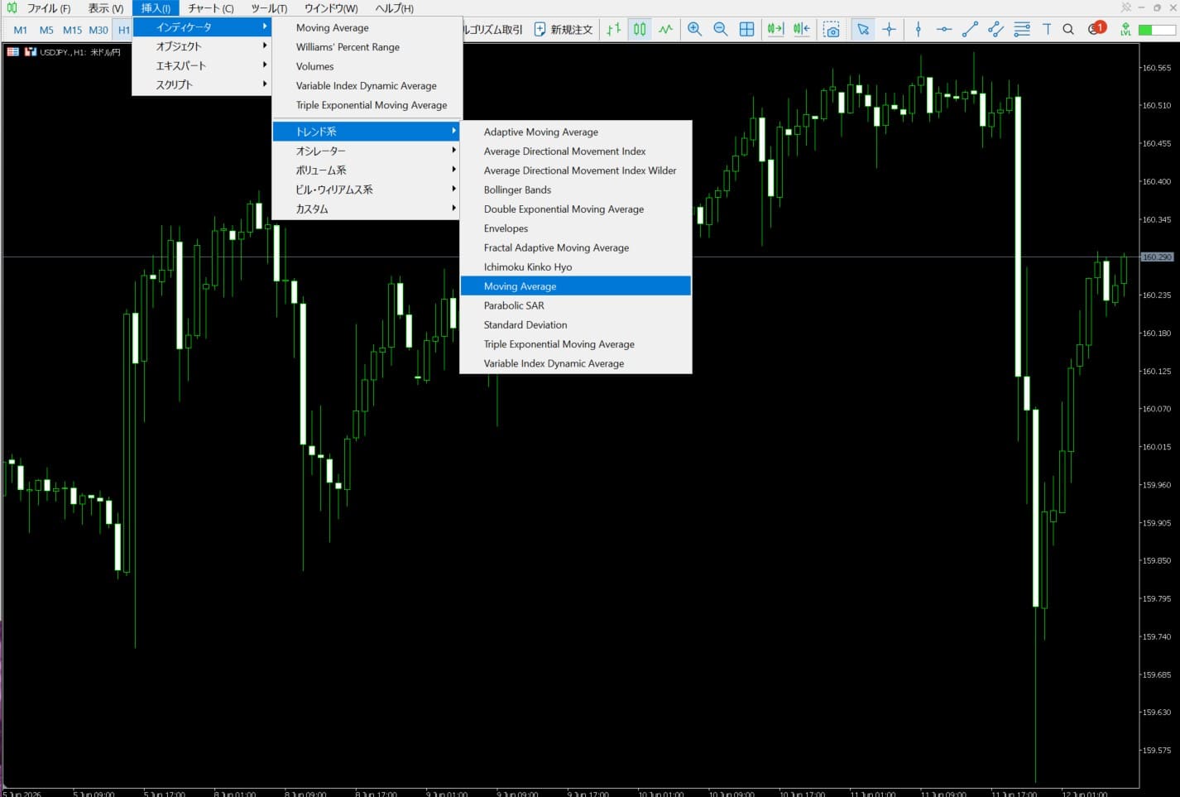Viewport: 1180px width, 797px height.
Task: Switch to M15 timeframe
Action: click(x=72, y=30)
